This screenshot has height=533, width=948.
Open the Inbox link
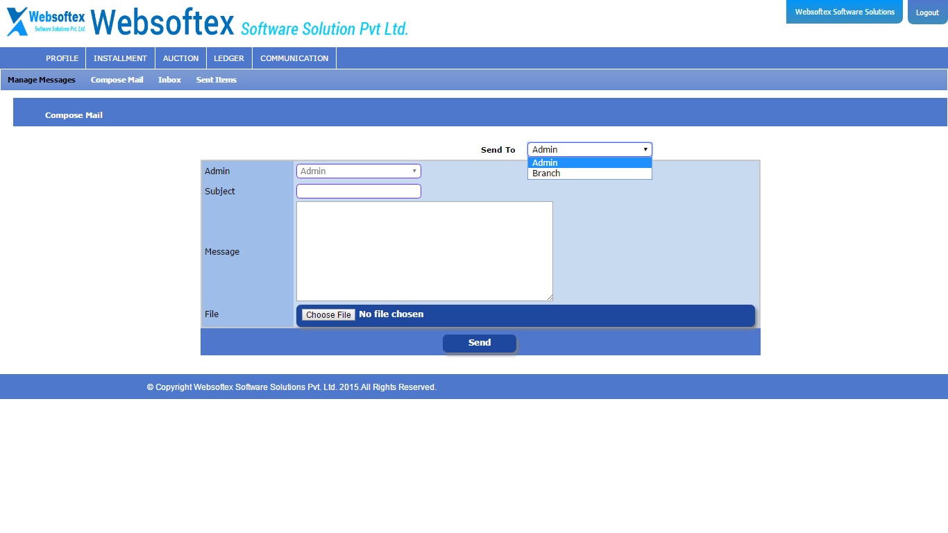click(169, 80)
